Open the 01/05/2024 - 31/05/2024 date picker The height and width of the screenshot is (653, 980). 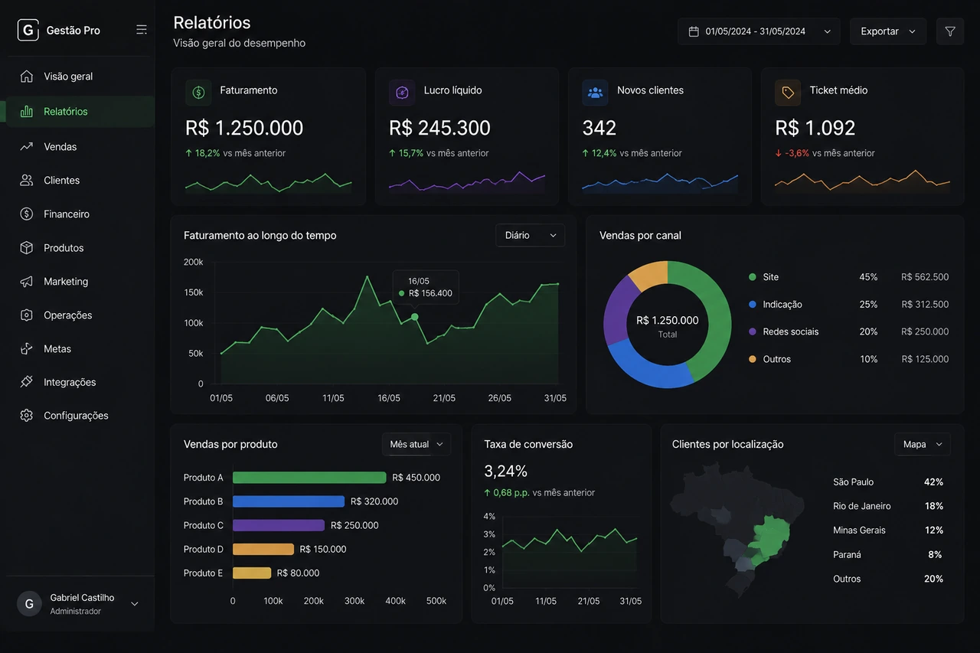click(759, 31)
